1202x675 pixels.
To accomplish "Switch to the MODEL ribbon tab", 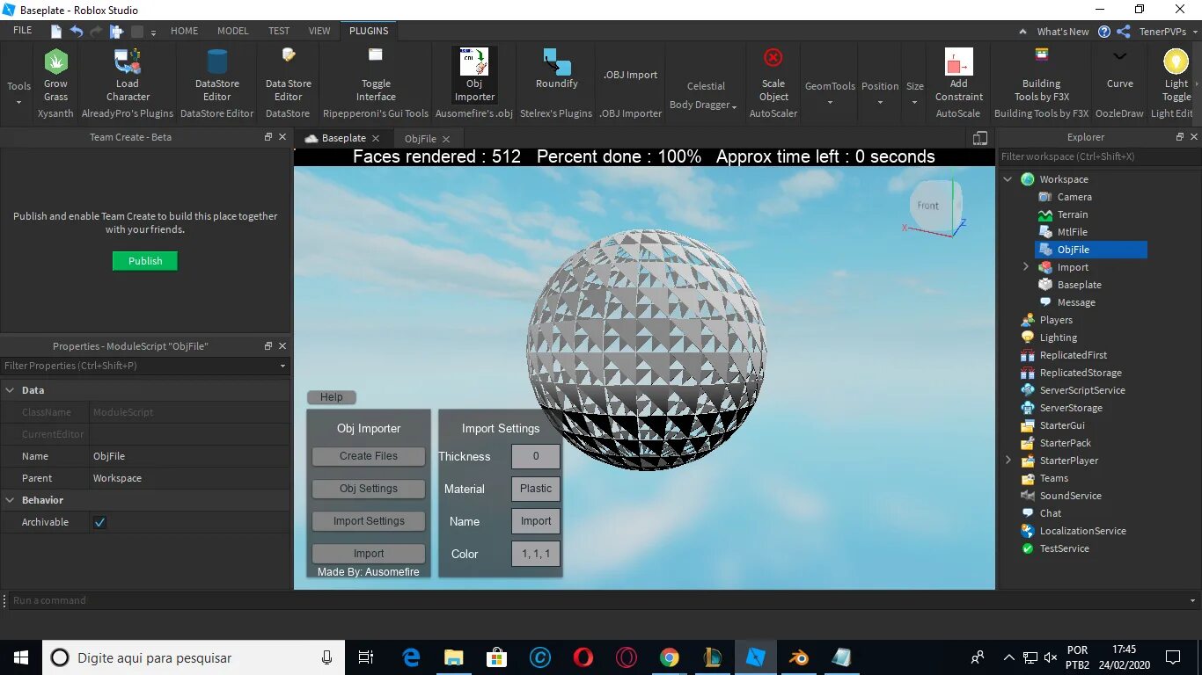I will pos(233,31).
